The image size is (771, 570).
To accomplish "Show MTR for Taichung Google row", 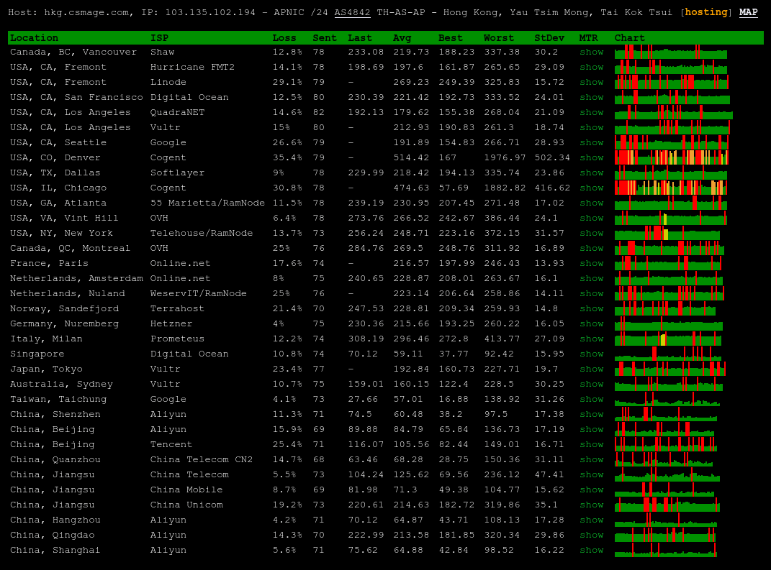I will tap(591, 399).
